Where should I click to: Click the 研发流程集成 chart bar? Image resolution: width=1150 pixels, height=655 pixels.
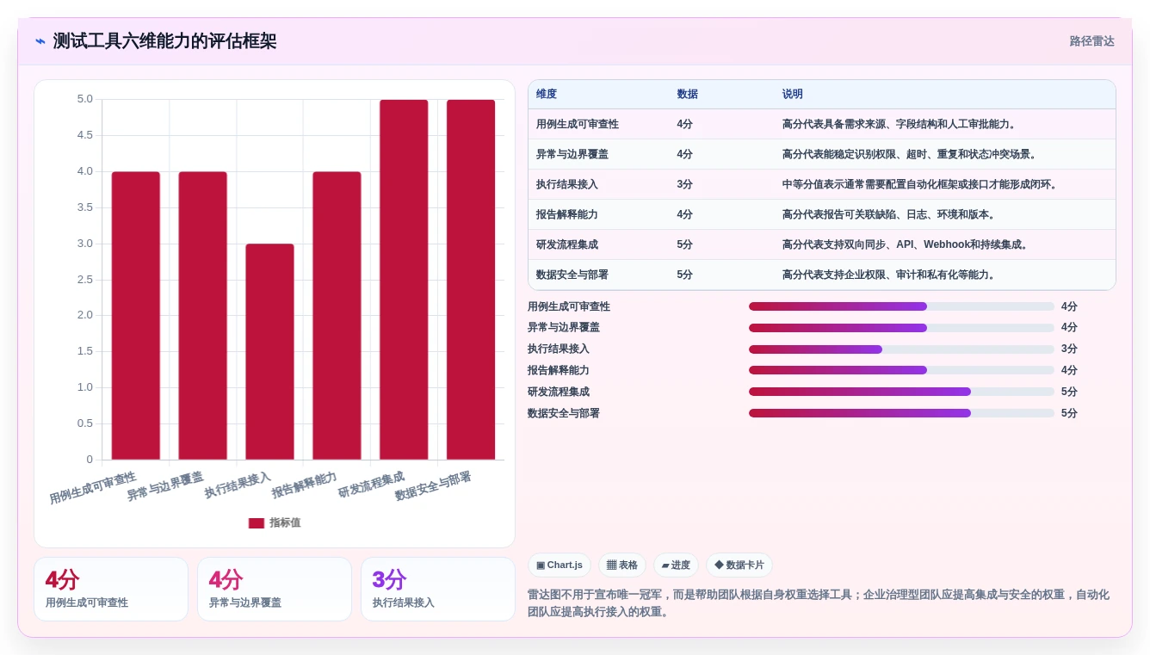[404, 280]
